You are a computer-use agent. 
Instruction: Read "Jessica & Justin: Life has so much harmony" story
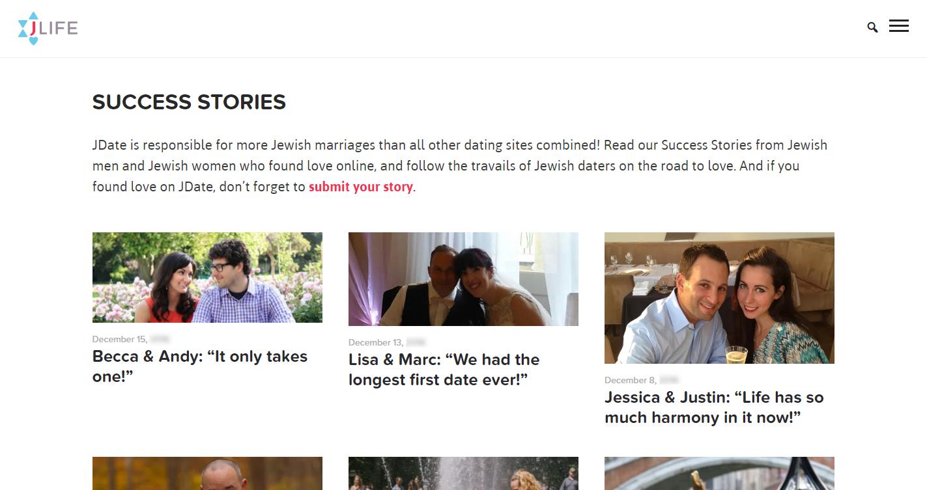[x=714, y=407]
